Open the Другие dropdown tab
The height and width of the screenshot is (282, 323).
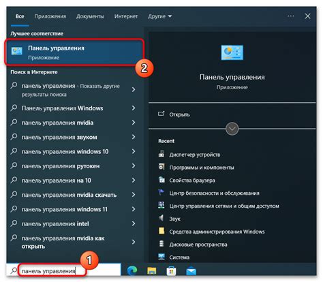(x=159, y=16)
